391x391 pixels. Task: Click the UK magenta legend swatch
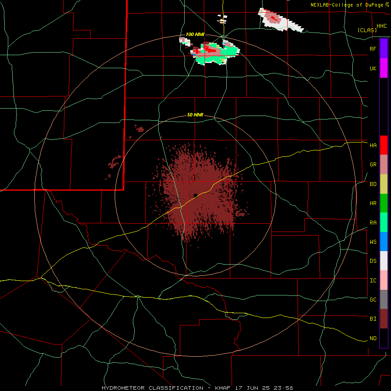(x=384, y=68)
